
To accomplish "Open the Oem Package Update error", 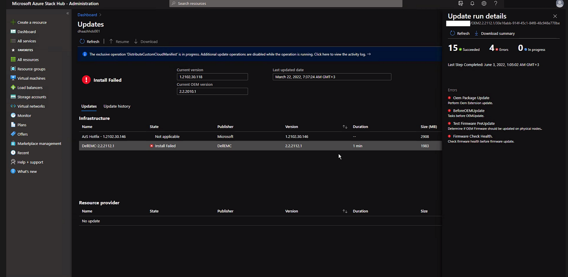I will click(x=471, y=98).
